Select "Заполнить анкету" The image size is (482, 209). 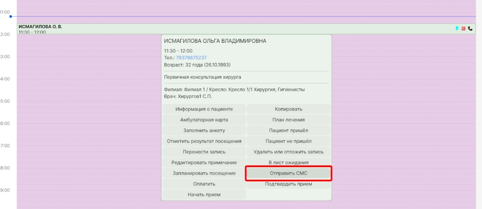204,130
